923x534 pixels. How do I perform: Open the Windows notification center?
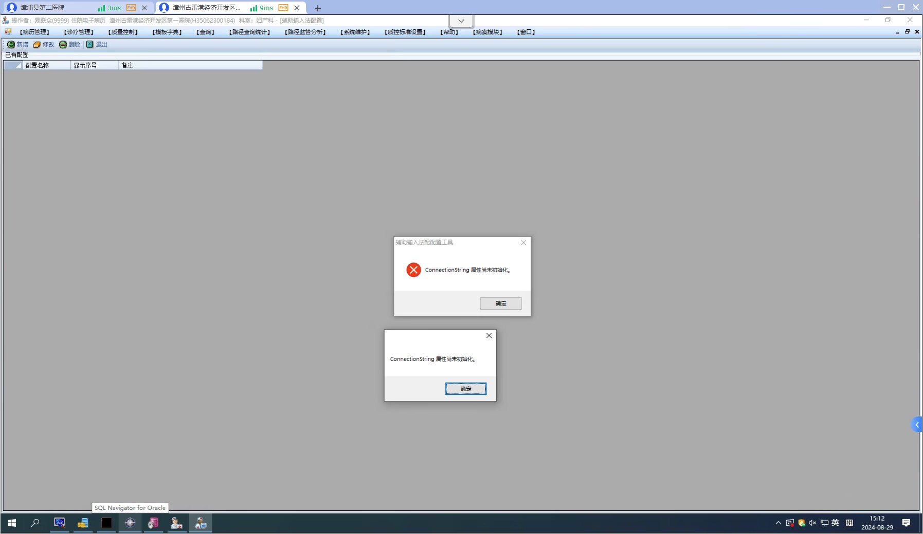click(906, 523)
